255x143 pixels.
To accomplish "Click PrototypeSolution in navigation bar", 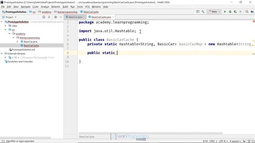I will click(16, 12).
